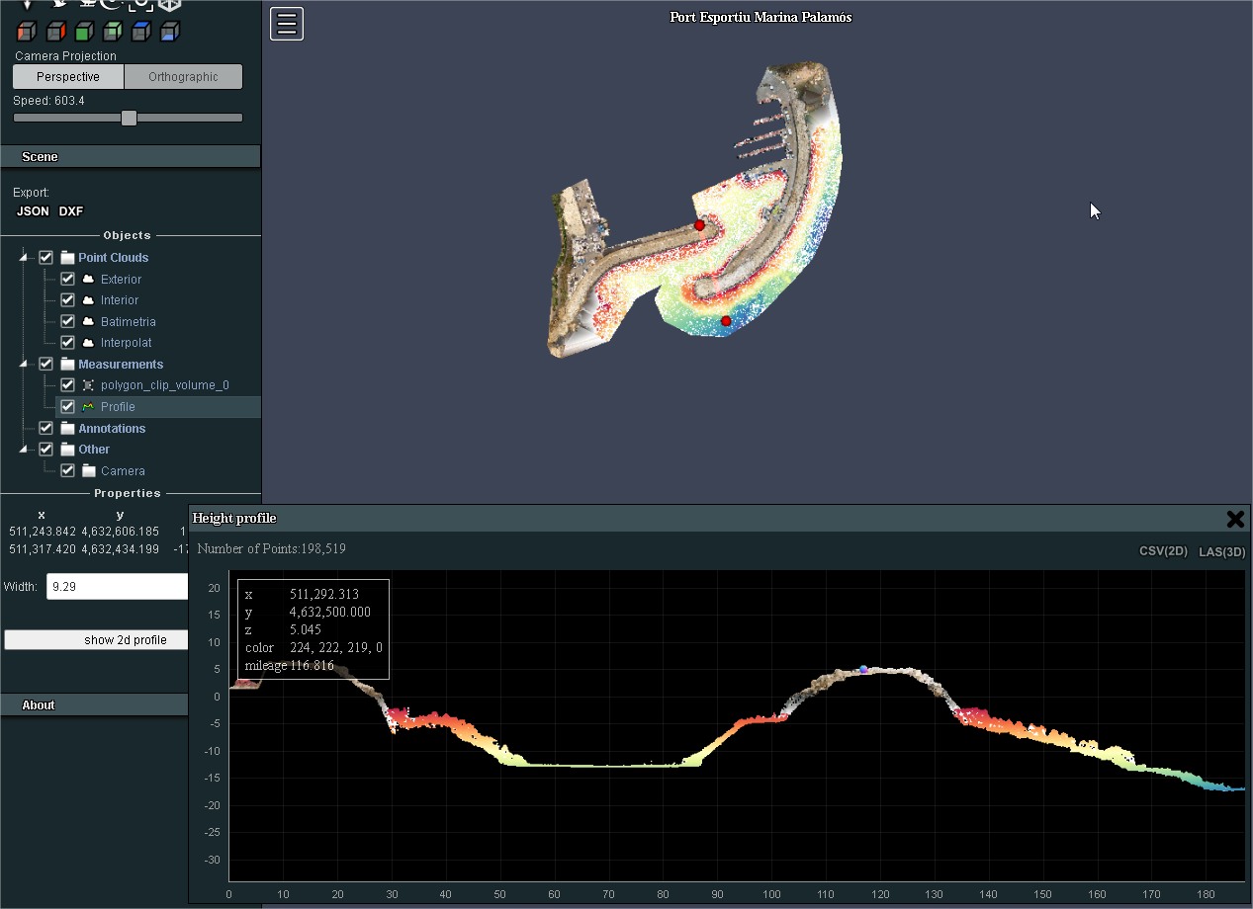Switch to top view cube icon
Viewport: 1253px width, 909px height.
(x=140, y=32)
